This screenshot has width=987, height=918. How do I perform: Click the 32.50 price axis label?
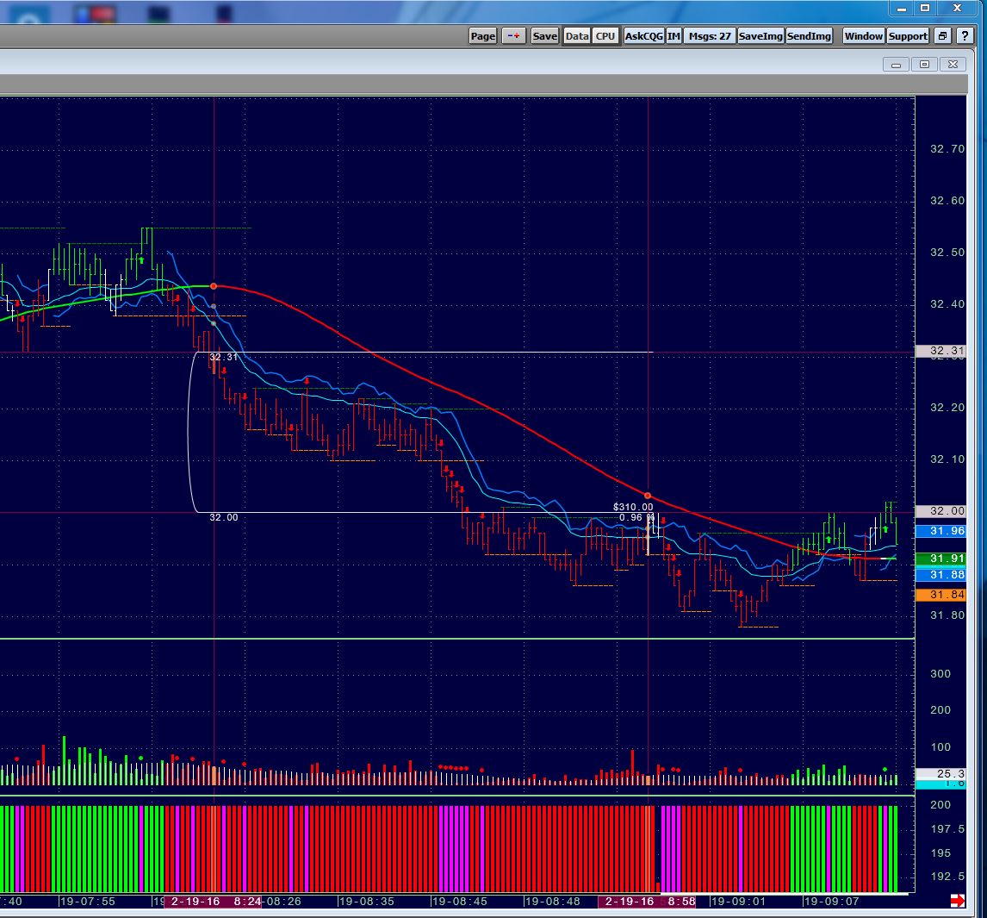tap(947, 253)
